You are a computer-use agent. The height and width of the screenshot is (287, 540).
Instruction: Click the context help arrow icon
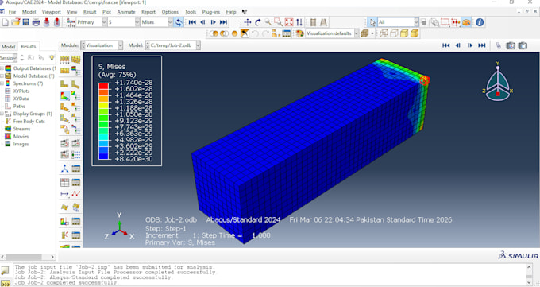coord(244,12)
